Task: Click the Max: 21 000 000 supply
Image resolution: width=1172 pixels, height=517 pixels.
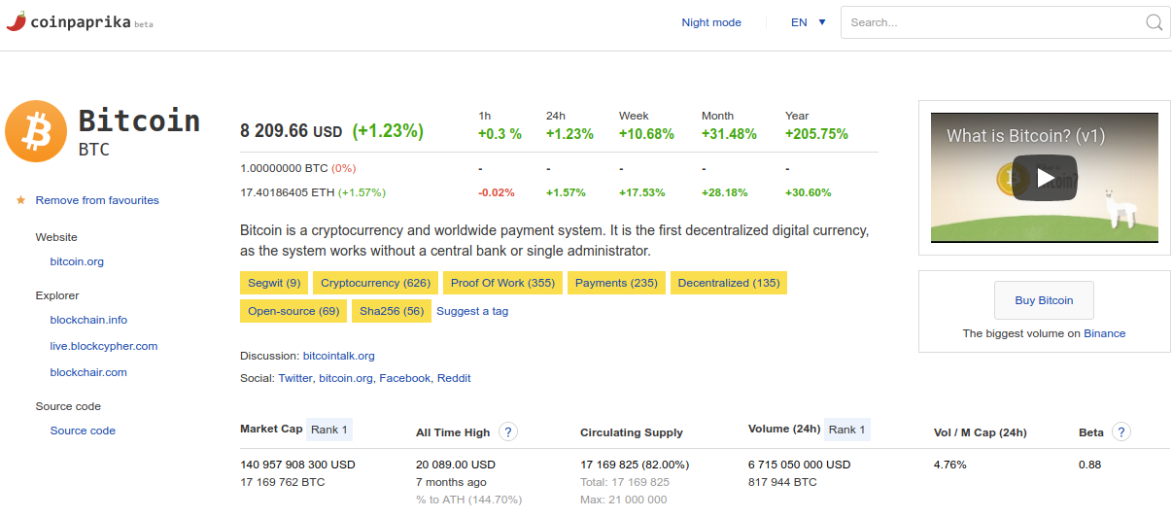Action: [624, 500]
